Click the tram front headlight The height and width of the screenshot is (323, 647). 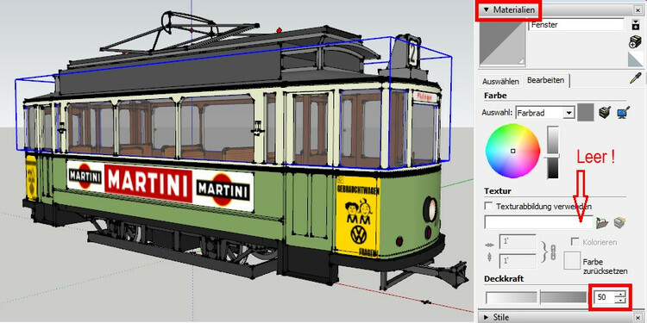[430, 209]
